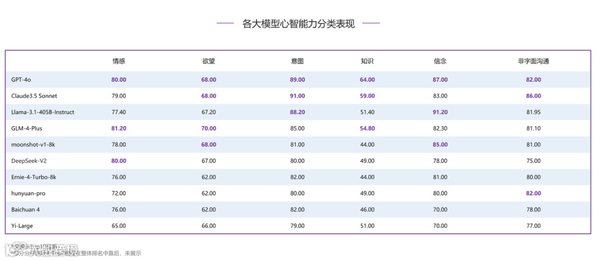This screenshot has width=602, height=261.
Task: Select Yi-Large's 知识 score 51.00
Action: tap(367, 226)
